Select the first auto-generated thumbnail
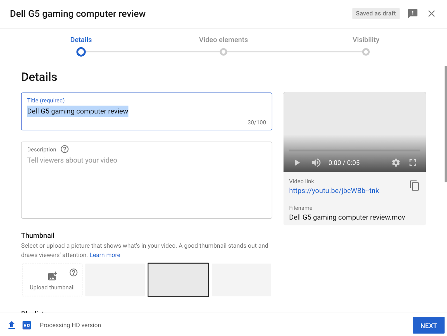447x336 pixels. (115, 280)
